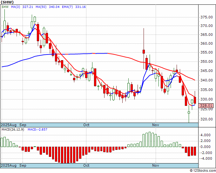Select the MA(50) indicator label
The height and width of the screenshot is (173, 216).
tap(41, 7)
